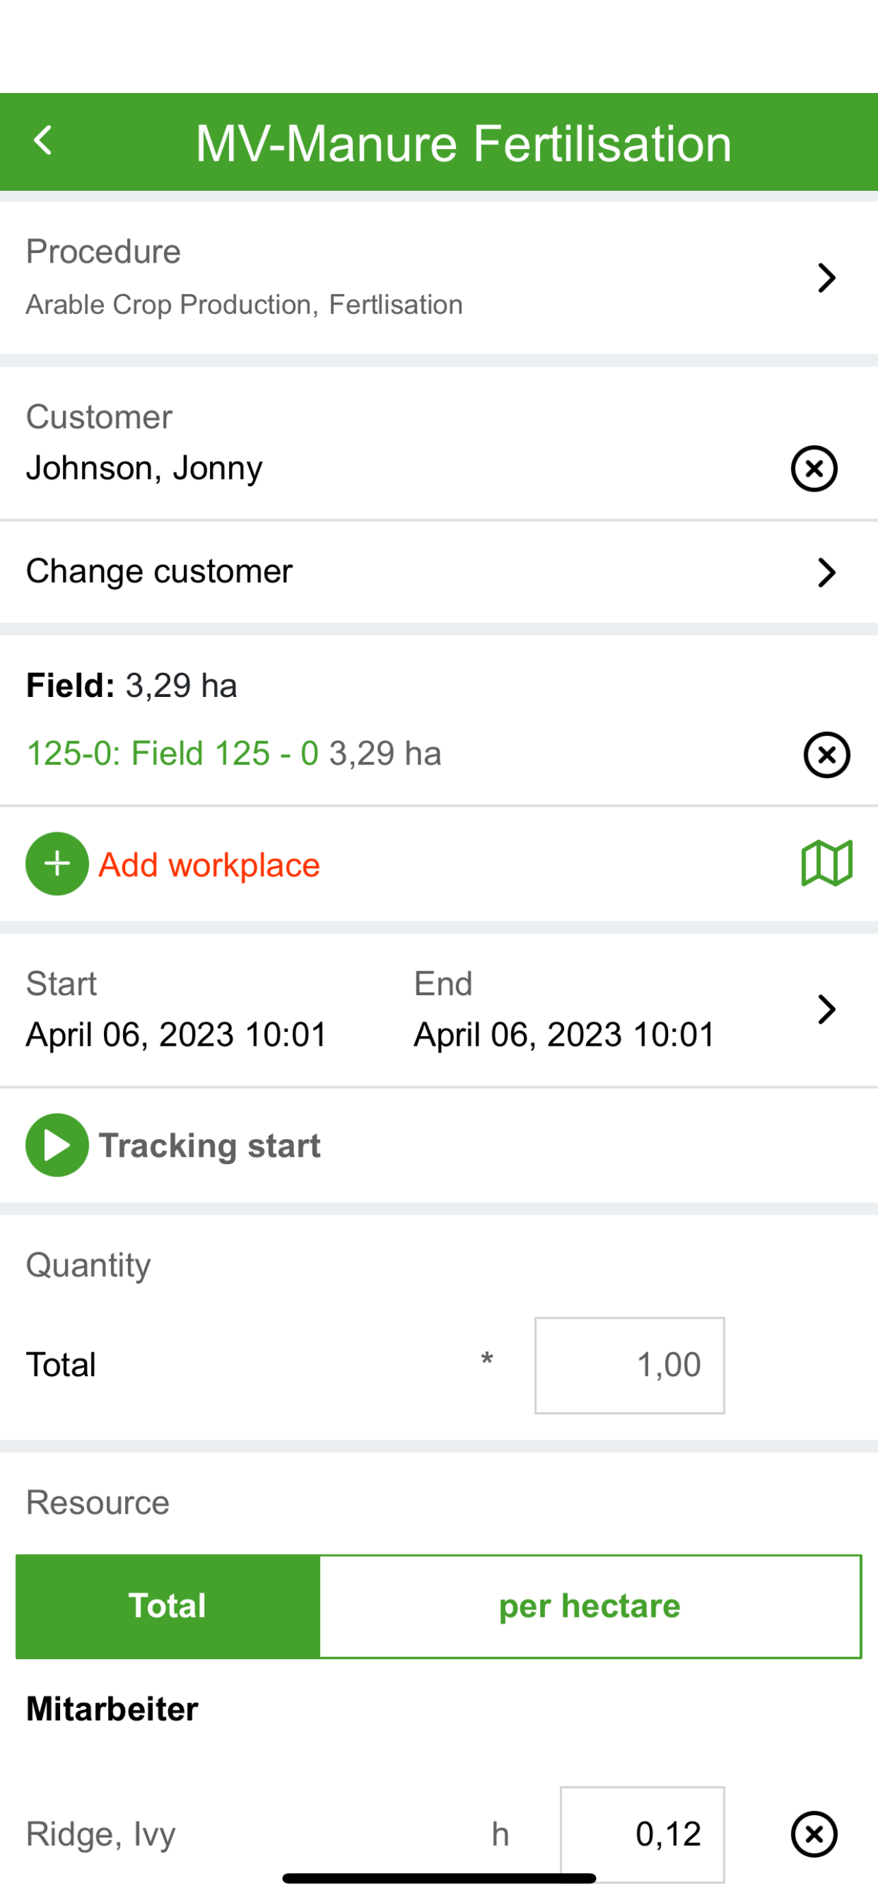The image size is (878, 1900).
Task: Open the Procedure selection chevron
Action: coord(827,278)
